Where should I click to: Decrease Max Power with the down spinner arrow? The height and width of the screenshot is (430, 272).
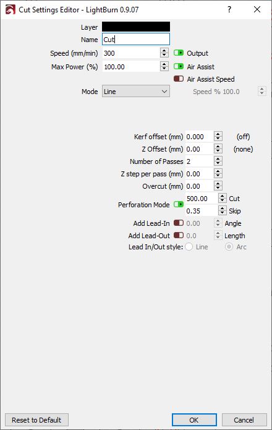(164, 69)
